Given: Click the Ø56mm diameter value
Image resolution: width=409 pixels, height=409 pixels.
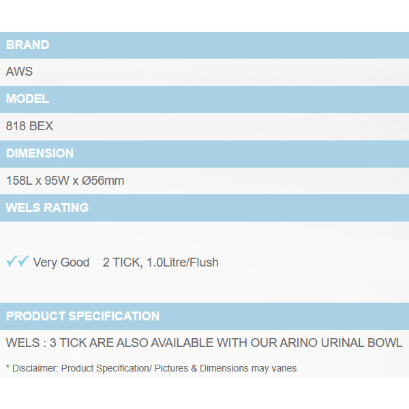Looking at the screenshot, I should (x=103, y=181).
